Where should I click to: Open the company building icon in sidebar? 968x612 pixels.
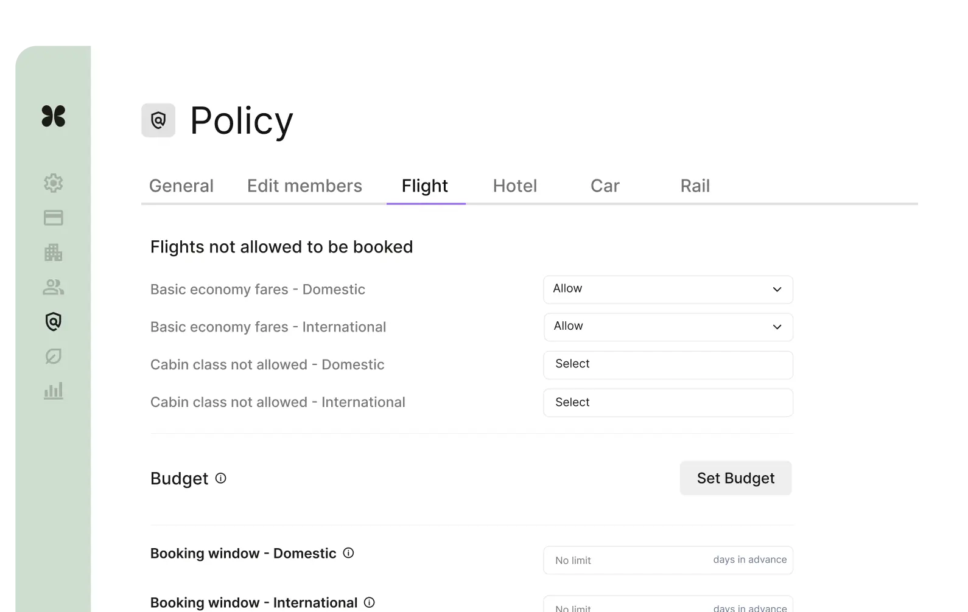[54, 252]
